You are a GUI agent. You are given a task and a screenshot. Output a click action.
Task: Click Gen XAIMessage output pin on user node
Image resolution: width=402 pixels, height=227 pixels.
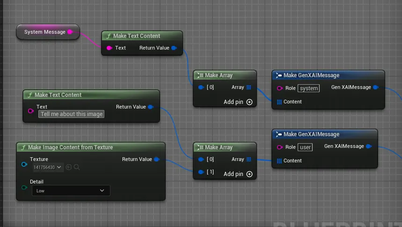tap(369, 146)
